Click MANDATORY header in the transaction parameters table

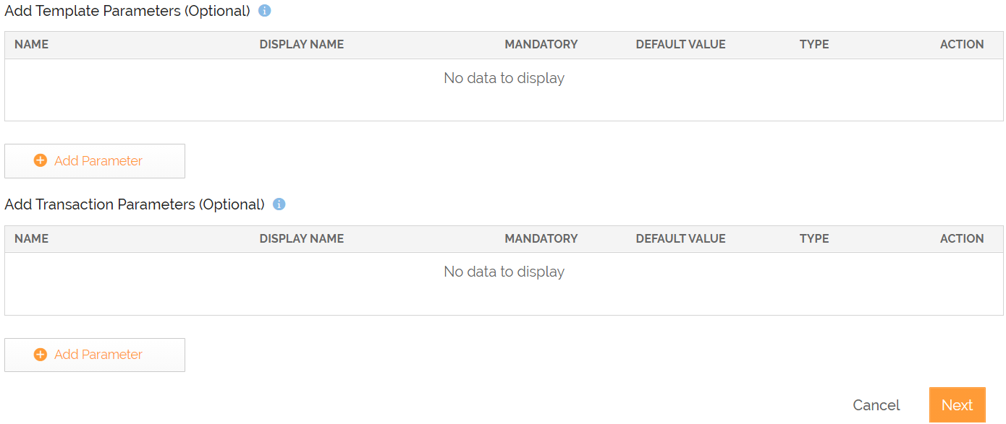(x=541, y=238)
